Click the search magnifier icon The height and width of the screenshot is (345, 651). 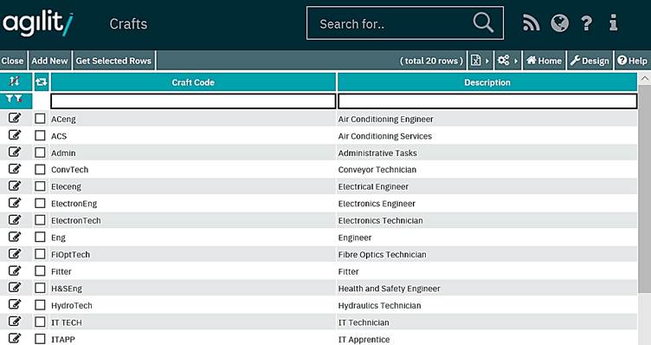483,23
